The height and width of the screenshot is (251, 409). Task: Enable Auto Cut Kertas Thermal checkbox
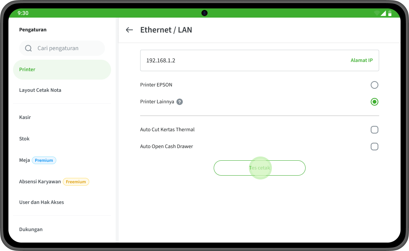tap(374, 130)
